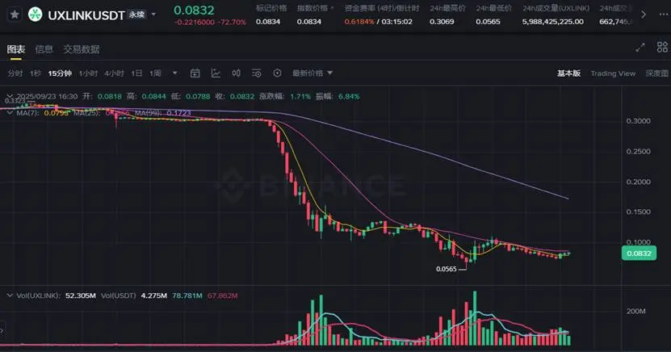Viewport: 671px width, 352px height.
Task: Open the technical indicators icon
Action: pos(216,73)
